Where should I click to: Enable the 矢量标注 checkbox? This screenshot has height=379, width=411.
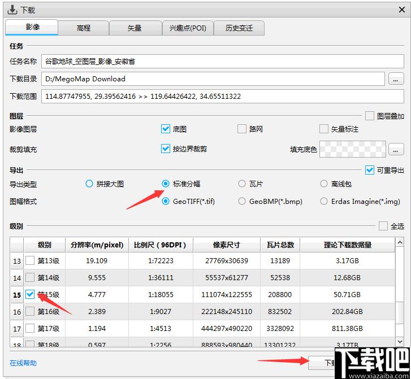(324, 129)
